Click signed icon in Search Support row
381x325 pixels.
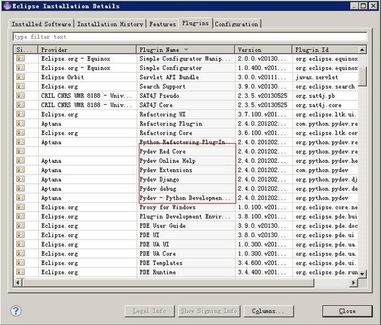click(x=21, y=87)
